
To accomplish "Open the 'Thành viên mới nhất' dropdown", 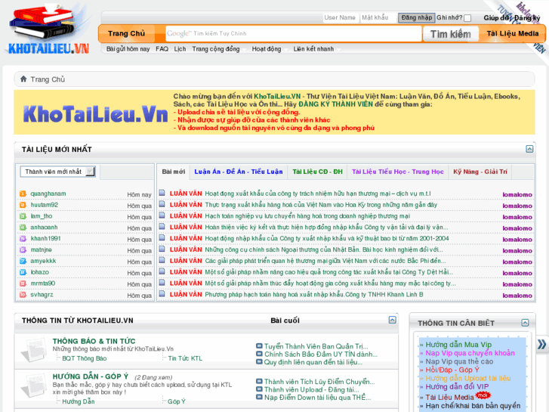I will point(58,172).
